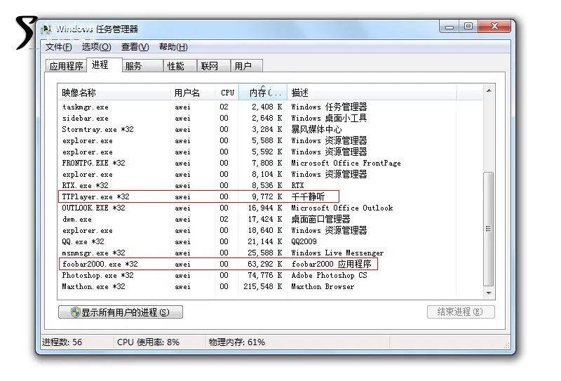
Task: Click the 结束进程 button
Action: [x=461, y=312]
